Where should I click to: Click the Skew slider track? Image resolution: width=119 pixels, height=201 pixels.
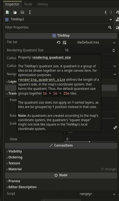click(x=89, y=142)
